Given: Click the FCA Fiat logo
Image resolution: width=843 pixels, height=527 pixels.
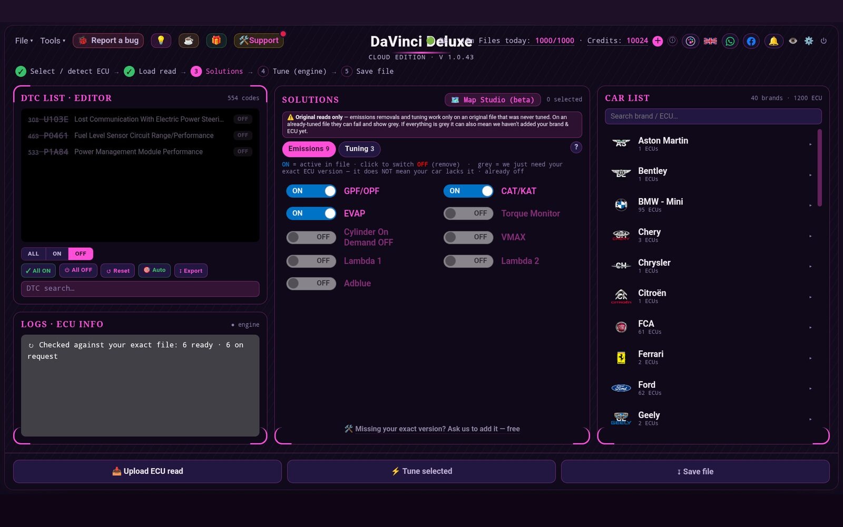Looking at the screenshot, I should click(621, 327).
